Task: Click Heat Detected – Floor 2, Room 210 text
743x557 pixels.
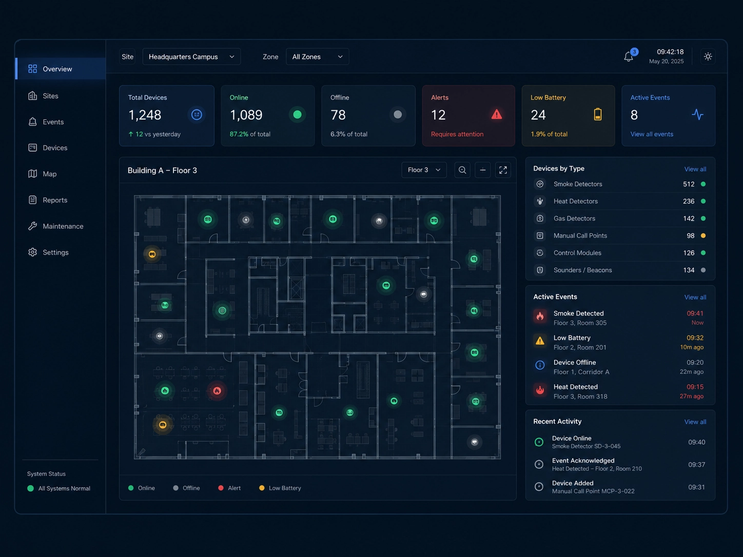Action: 597,469
